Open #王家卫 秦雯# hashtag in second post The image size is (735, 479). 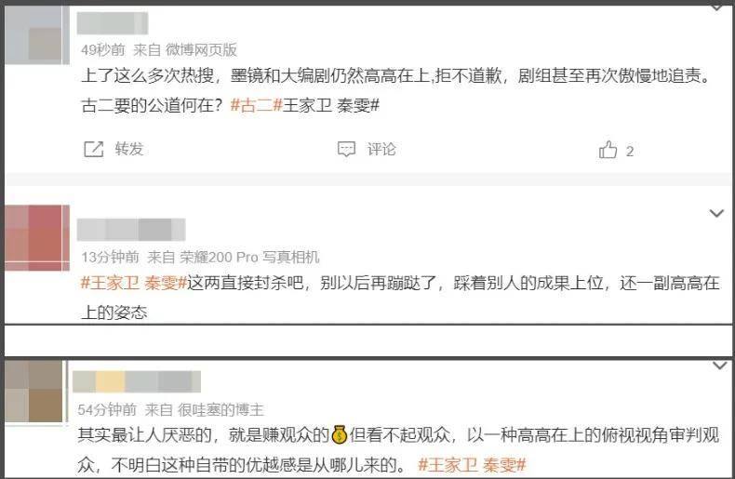click(x=134, y=283)
